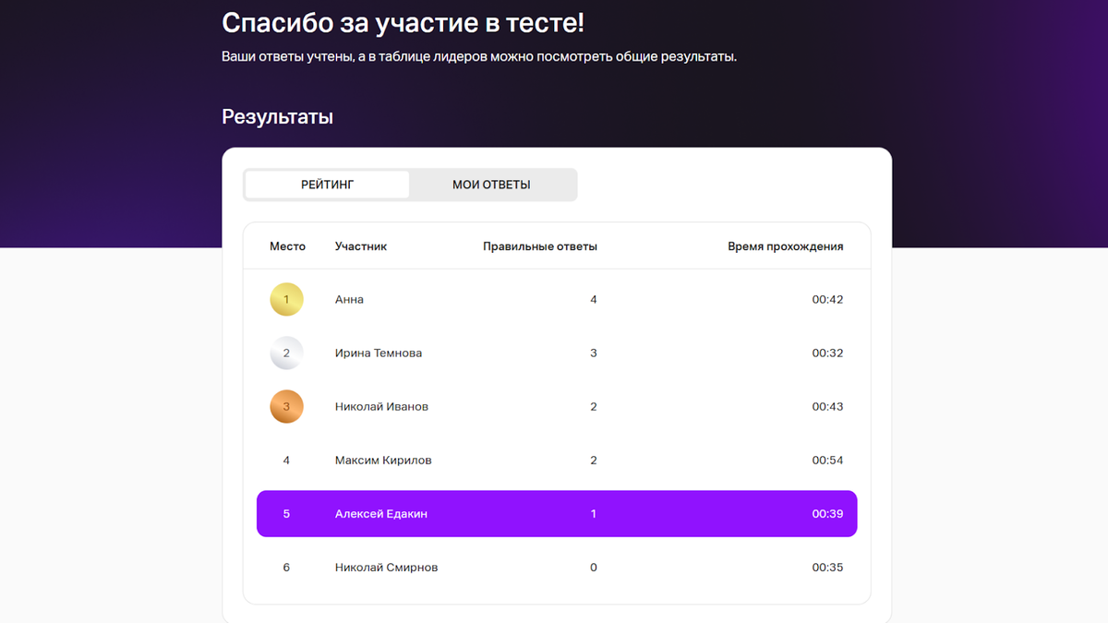Click the completion time 00:42 of Анна
Image resolution: width=1108 pixels, height=623 pixels.
826,299
